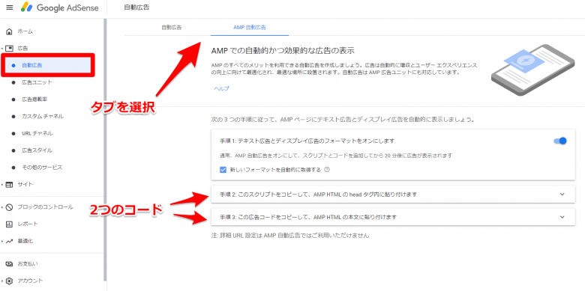Click the 広告 section icon
585x291 pixels.
(10, 49)
